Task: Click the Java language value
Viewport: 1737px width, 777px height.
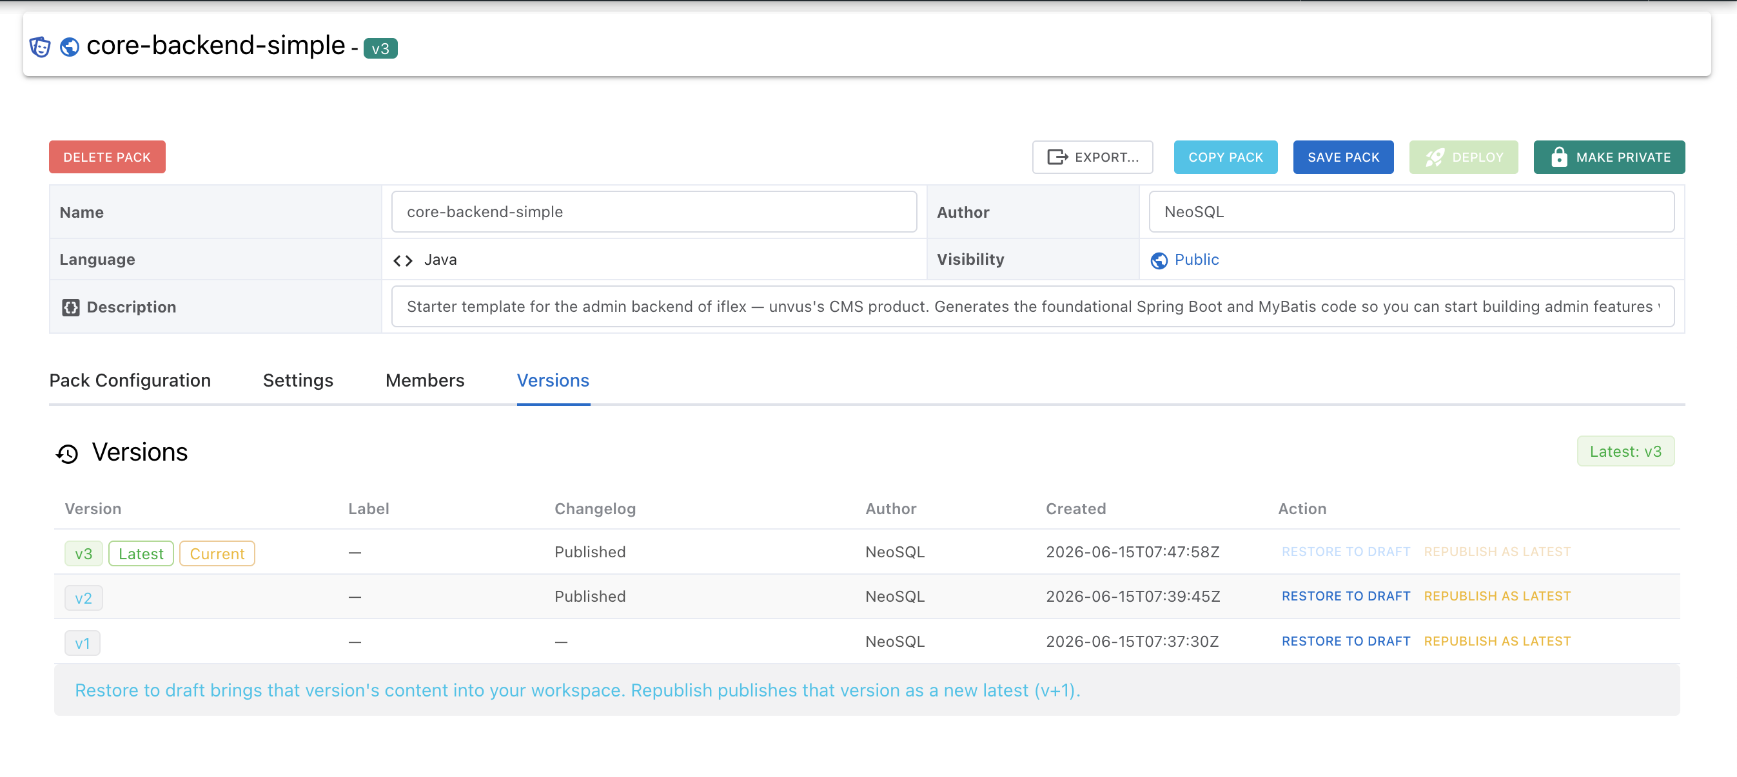Action: point(440,260)
